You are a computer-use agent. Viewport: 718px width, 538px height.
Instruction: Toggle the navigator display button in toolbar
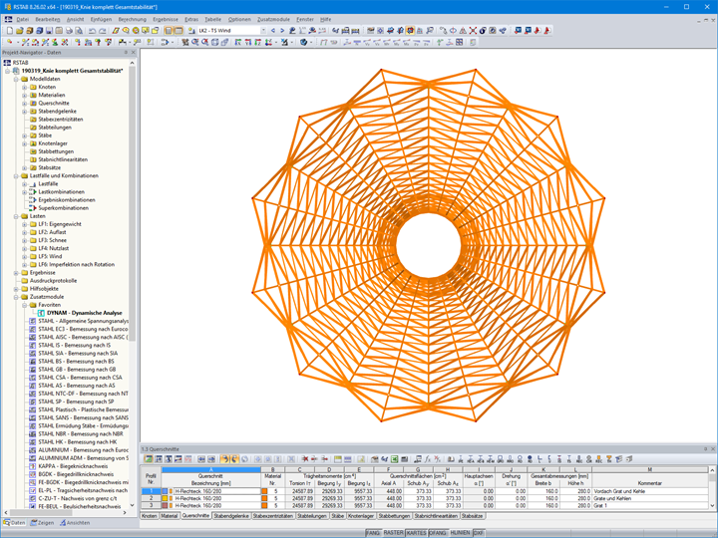169,31
